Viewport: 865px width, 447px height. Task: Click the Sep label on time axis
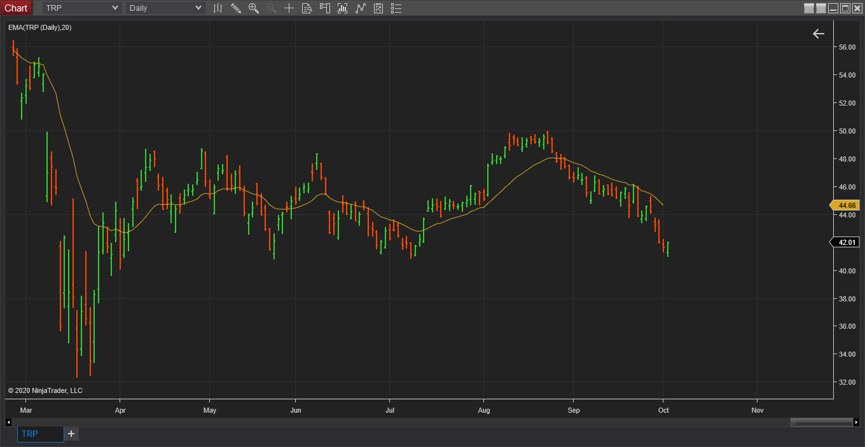[574, 410]
